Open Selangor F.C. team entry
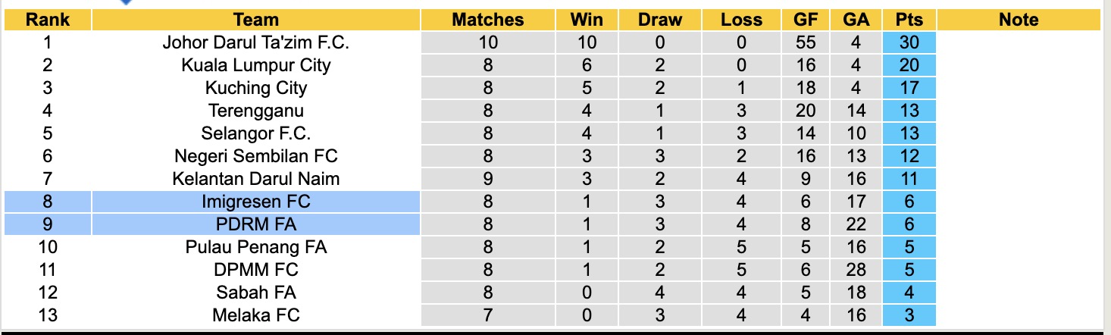Viewport: 1111px width, 335px height. click(256, 133)
